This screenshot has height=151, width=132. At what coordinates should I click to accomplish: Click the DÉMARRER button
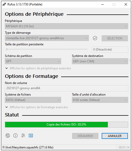click(x=85, y=136)
